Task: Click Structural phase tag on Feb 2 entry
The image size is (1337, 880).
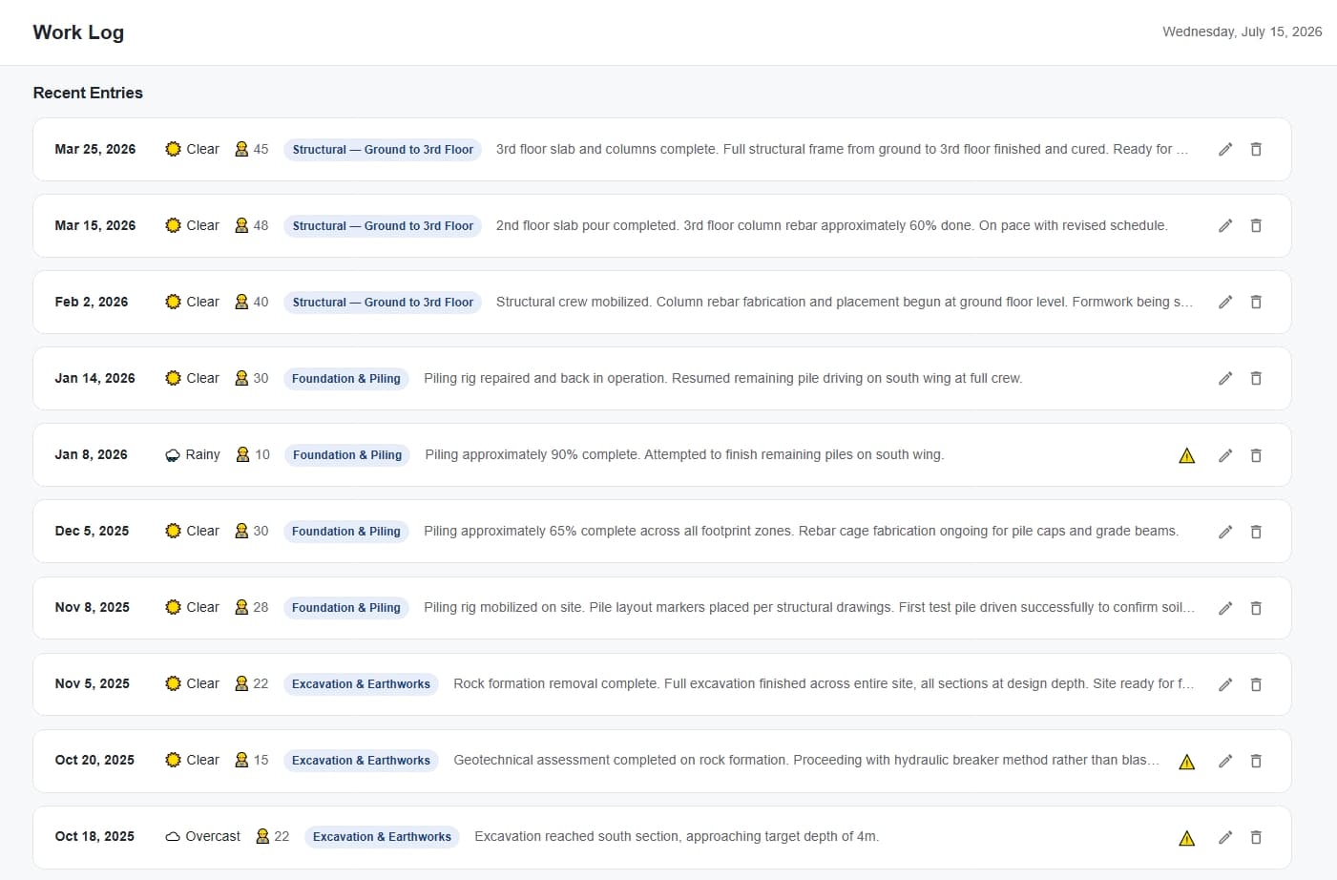Action: (x=383, y=303)
